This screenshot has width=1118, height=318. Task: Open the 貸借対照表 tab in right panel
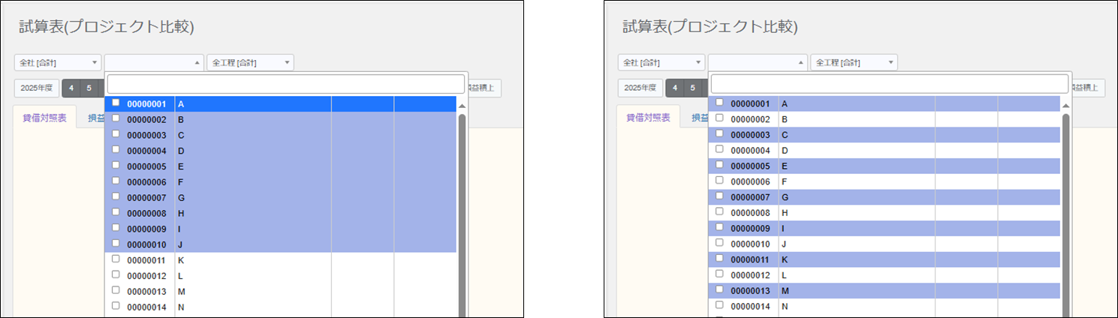pyautogui.click(x=648, y=118)
